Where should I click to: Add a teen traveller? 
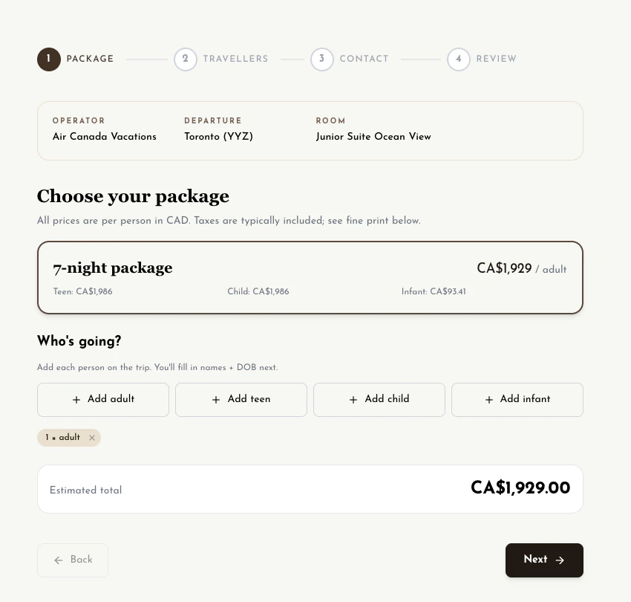241,400
